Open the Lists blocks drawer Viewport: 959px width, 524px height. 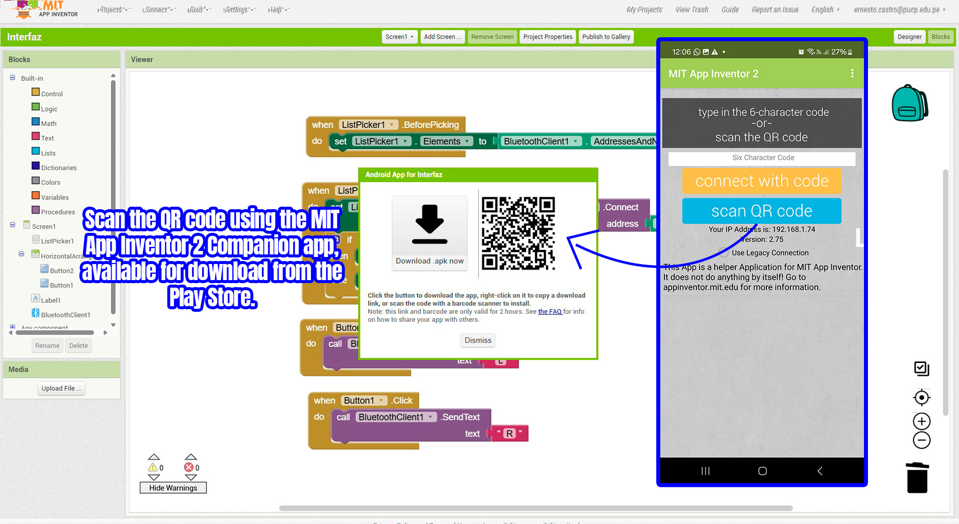click(44, 152)
